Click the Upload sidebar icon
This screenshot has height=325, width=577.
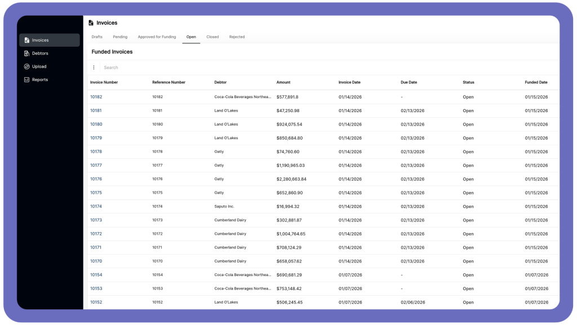(x=26, y=66)
